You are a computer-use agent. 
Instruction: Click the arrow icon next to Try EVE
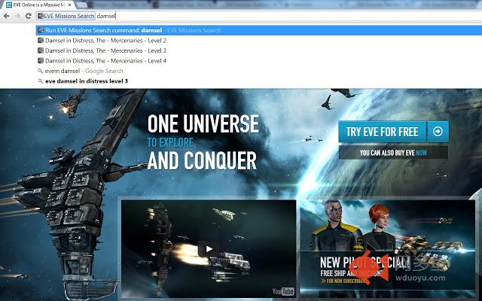pos(438,132)
